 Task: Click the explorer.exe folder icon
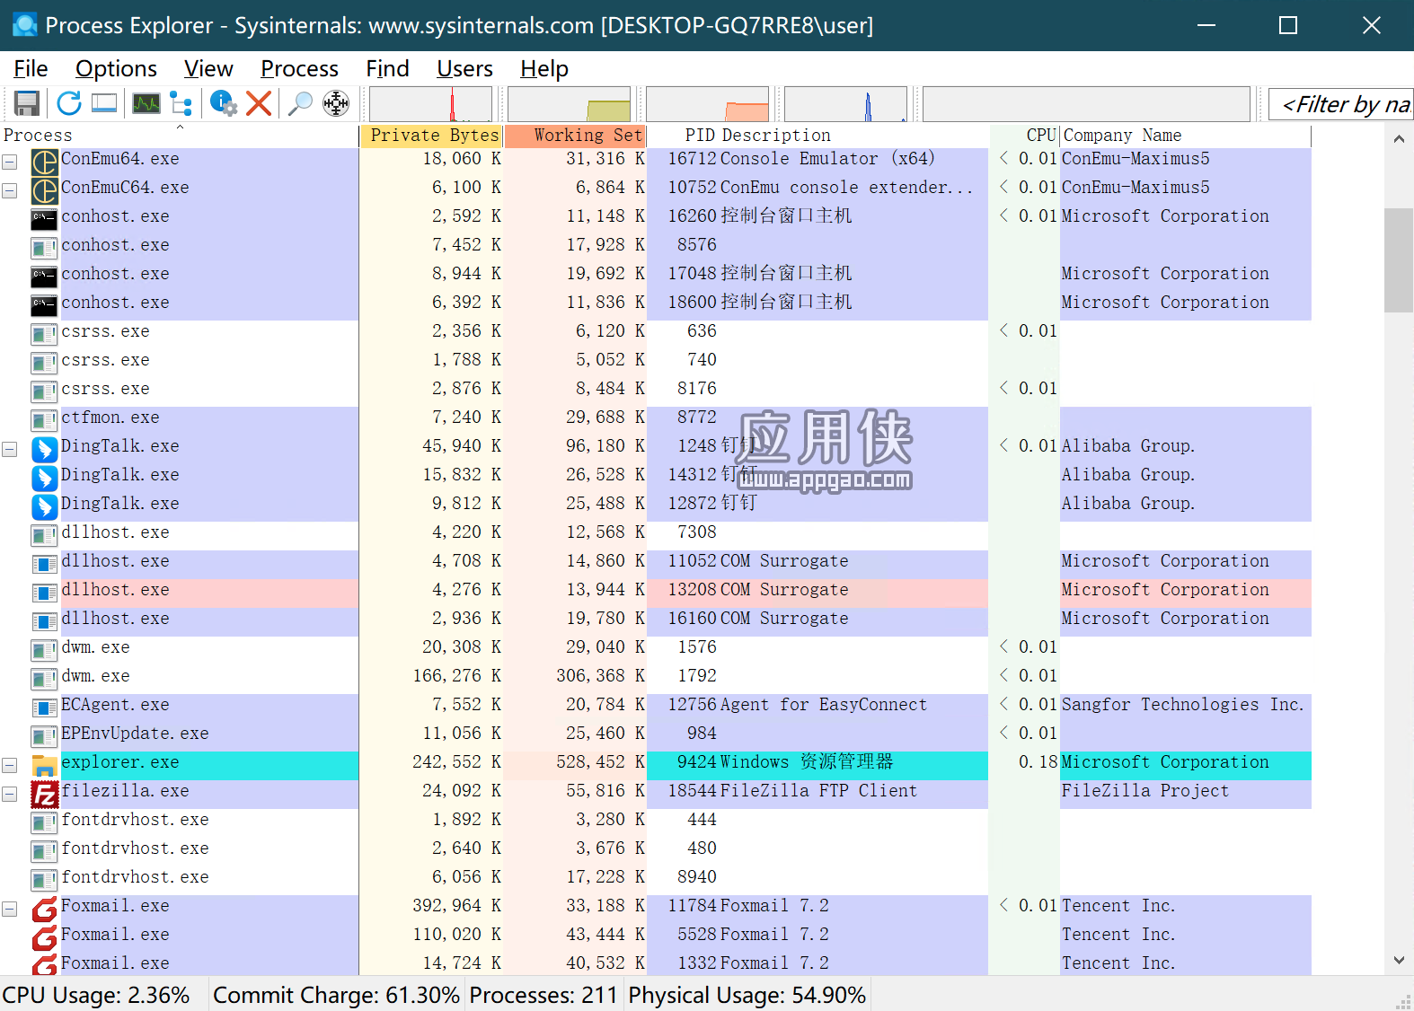44,766
